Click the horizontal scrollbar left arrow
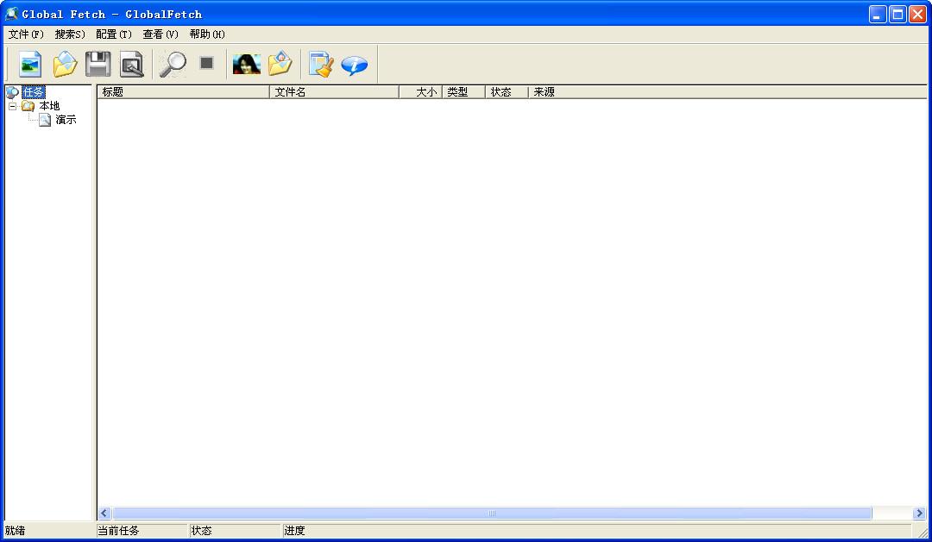932x542 pixels. point(104,514)
